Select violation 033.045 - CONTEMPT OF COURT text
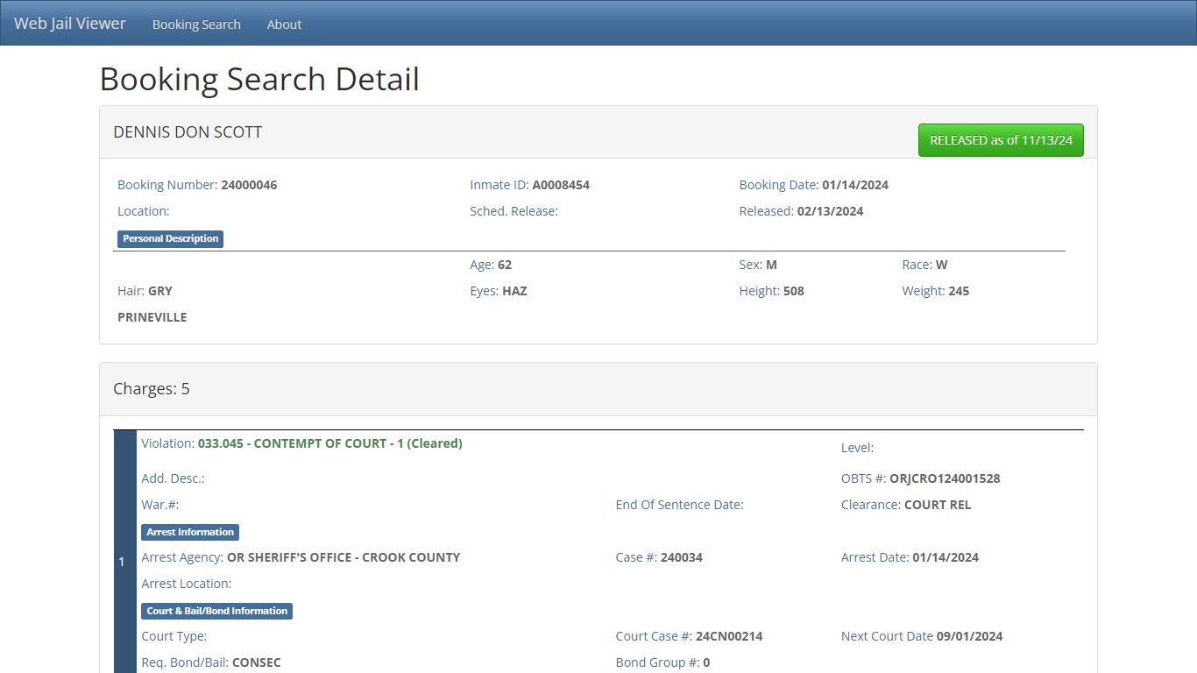 coord(329,443)
